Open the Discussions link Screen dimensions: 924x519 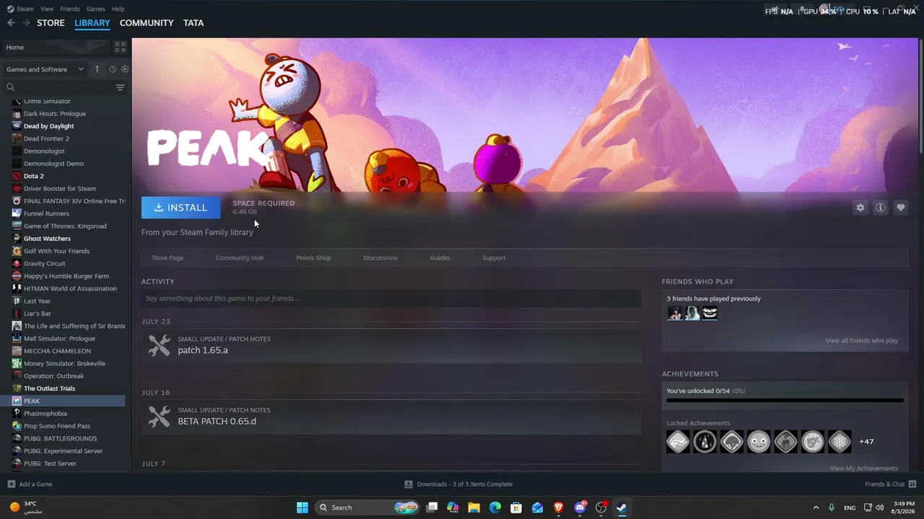[x=380, y=258]
